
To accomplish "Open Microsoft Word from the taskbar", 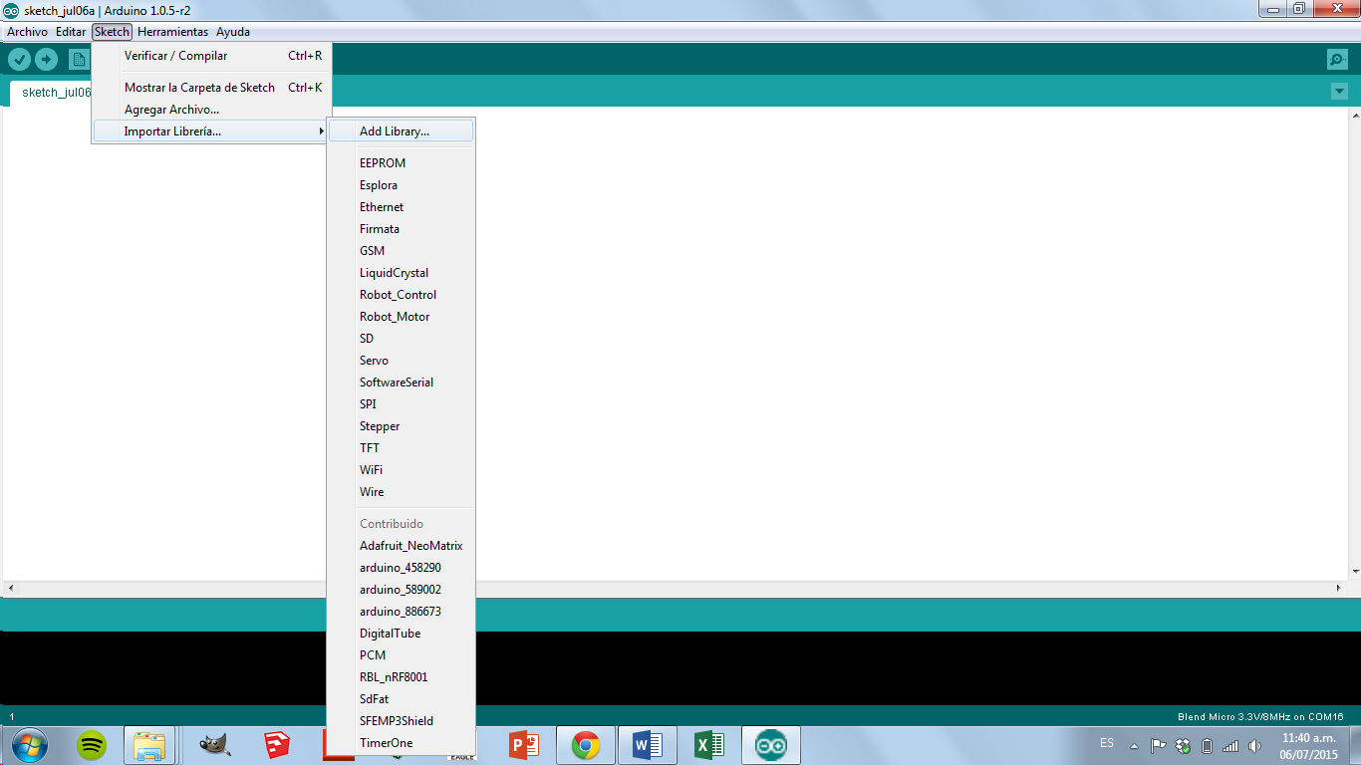I will pos(648,745).
